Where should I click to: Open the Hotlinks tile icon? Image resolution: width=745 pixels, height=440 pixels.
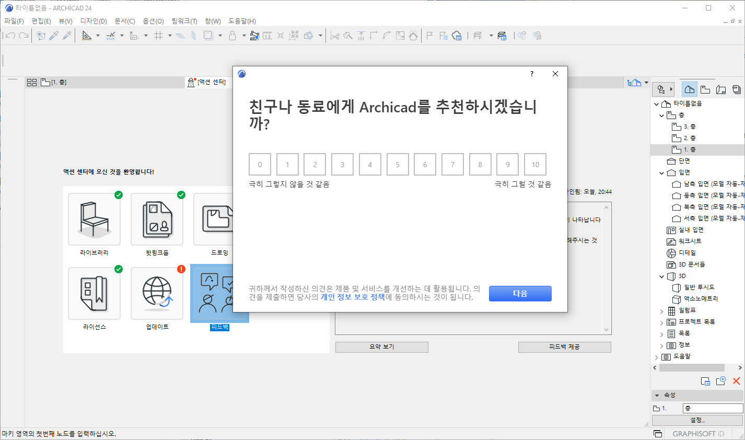[157, 219]
